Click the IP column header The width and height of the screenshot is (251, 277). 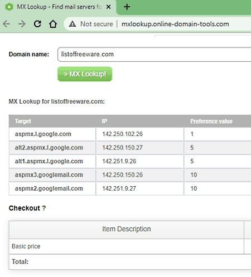(104, 121)
